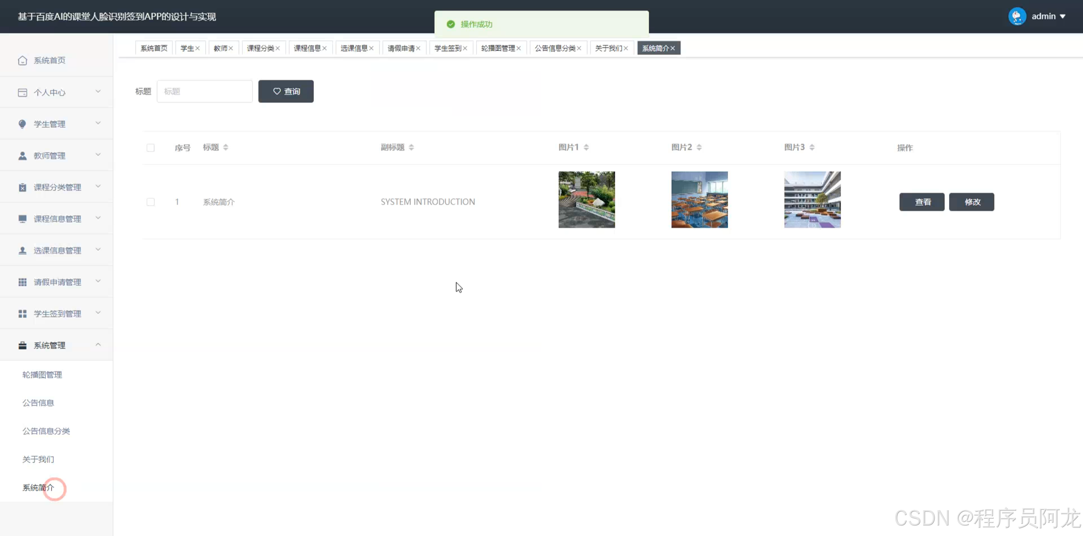Click the 查看 button in row 1

(x=922, y=202)
